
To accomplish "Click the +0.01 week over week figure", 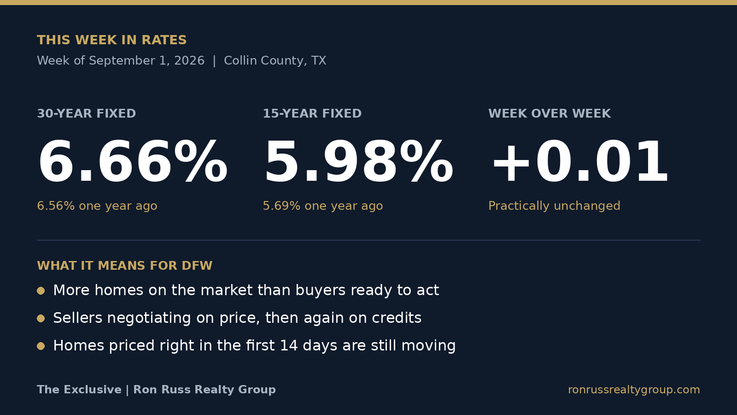I will tap(579, 163).
